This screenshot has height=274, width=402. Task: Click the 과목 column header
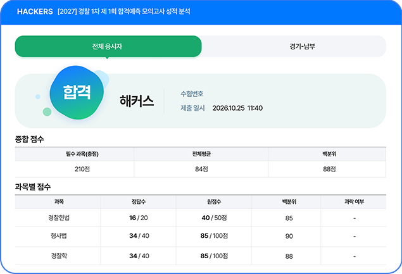(x=59, y=202)
